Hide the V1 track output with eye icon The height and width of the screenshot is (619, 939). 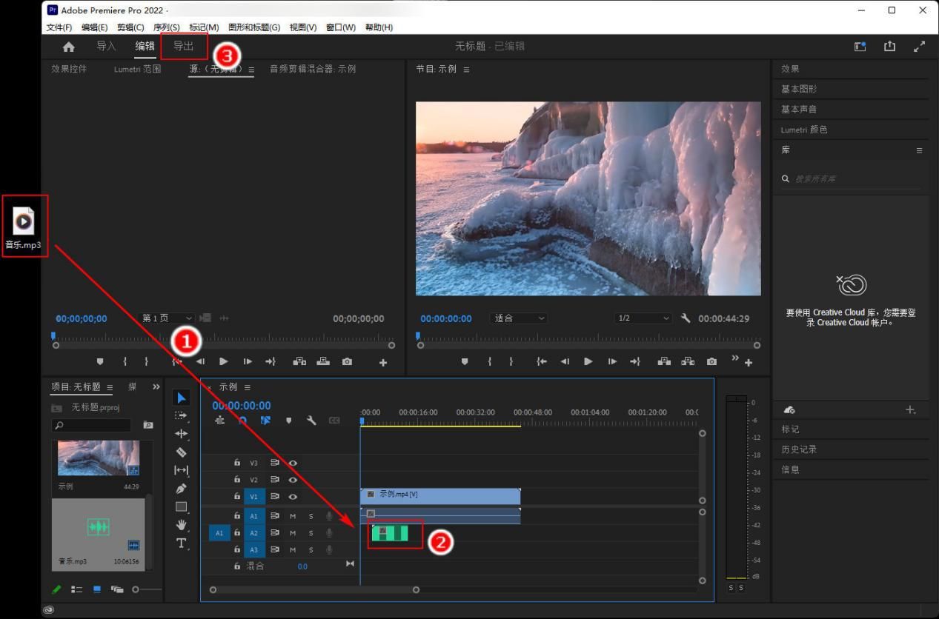293,497
